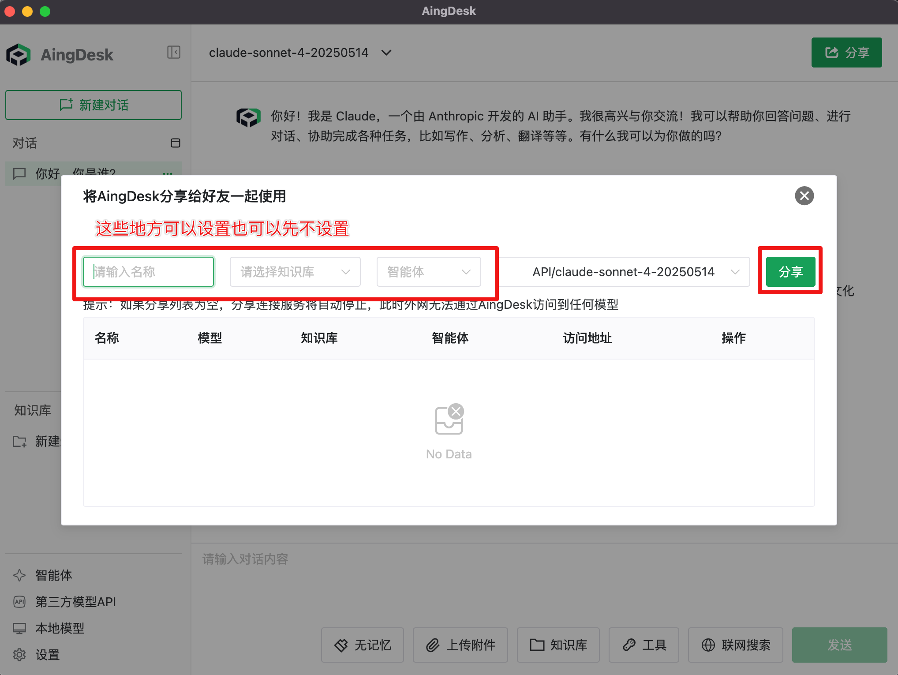The height and width of the screenshot is (675, 898).
Task: Close the share dialog with the X
Action: (804, 196)
